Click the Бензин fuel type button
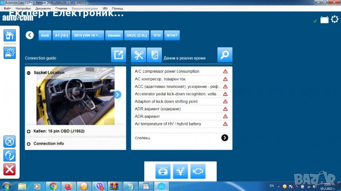 point(114,35)
